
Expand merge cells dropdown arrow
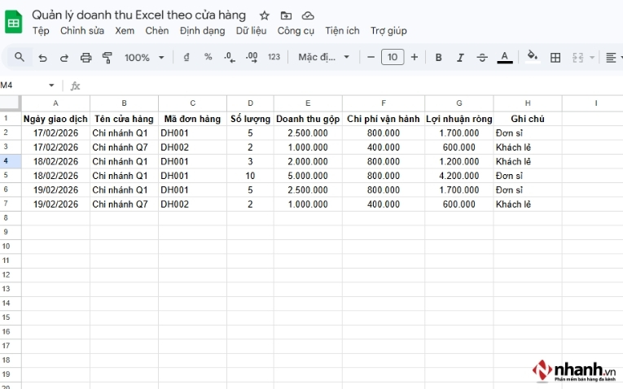[591, 58]
